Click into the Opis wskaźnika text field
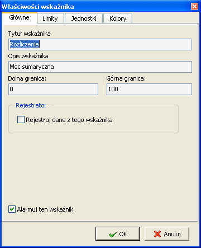This screenshot has height=248, width=201. click(100, 67)
